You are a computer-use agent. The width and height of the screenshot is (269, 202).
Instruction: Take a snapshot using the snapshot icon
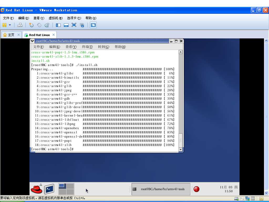coord(31,25)
